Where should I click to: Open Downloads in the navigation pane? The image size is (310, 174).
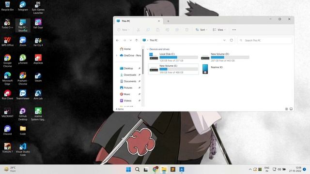pyautogui.click(x=128, y=75)
